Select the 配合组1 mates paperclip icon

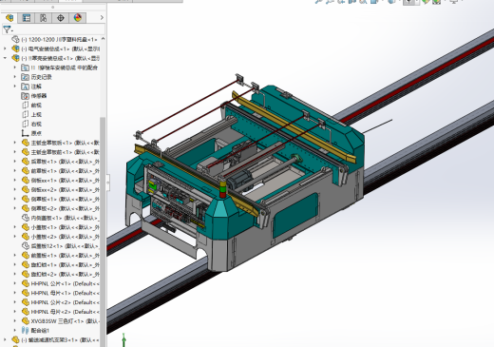click(x=25, y=331)
